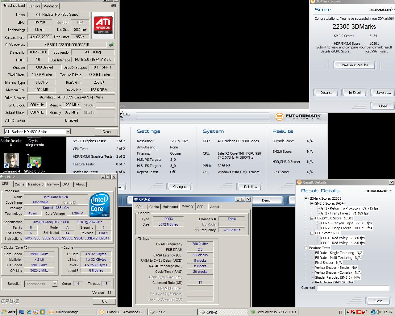Open SPD tab in CPU-Z Memory window
Viewport: 395px width, 316px height.
click(x=200, y=207)
